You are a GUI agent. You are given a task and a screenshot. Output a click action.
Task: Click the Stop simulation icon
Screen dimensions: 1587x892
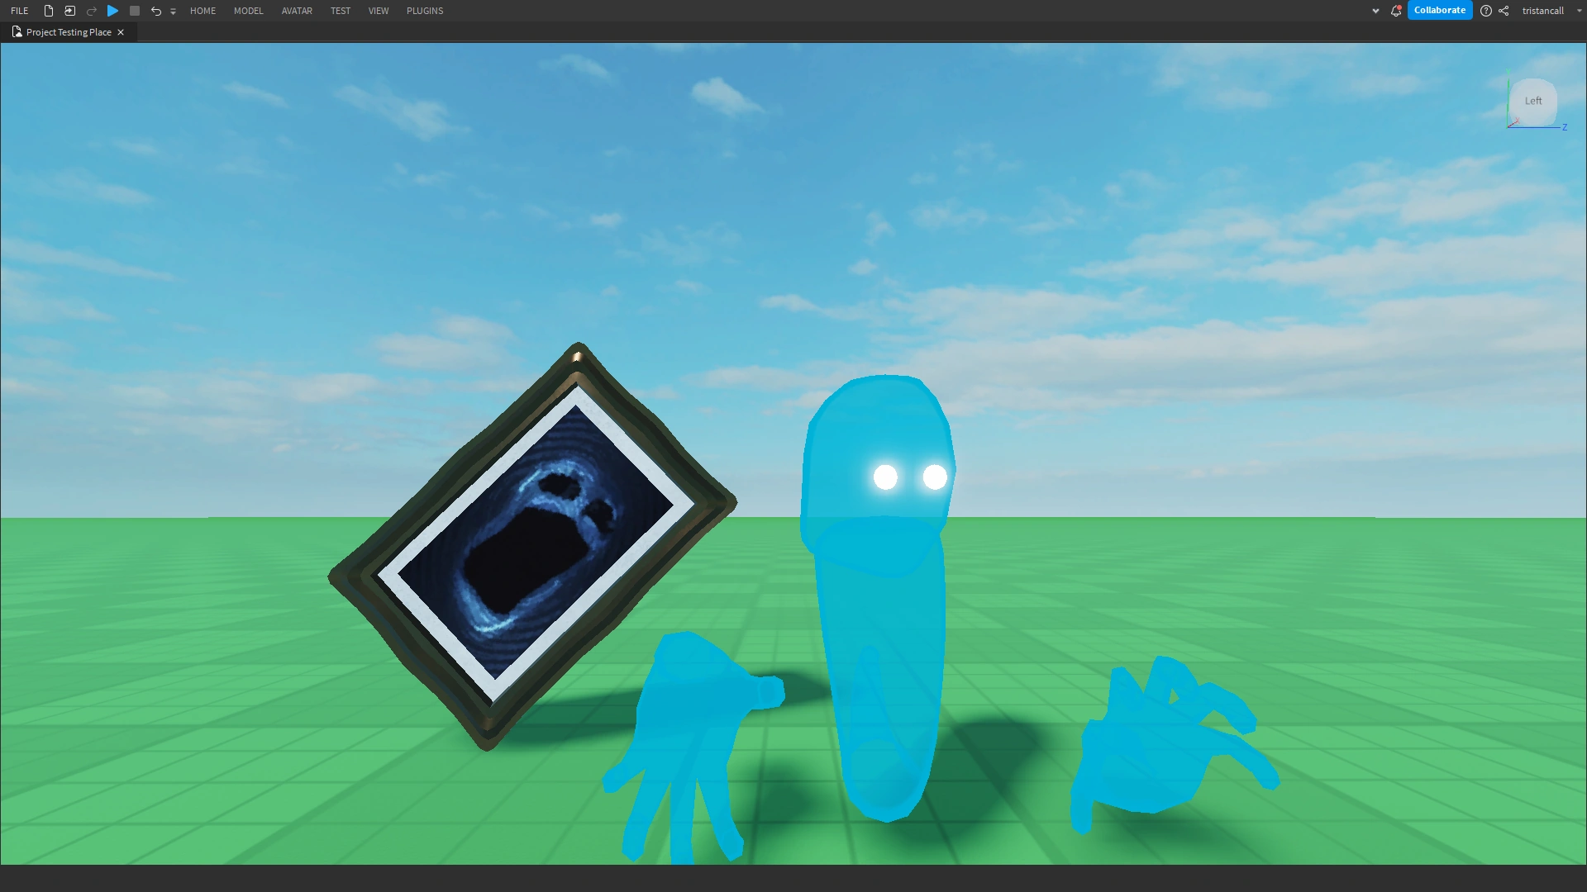click(134, 11)
